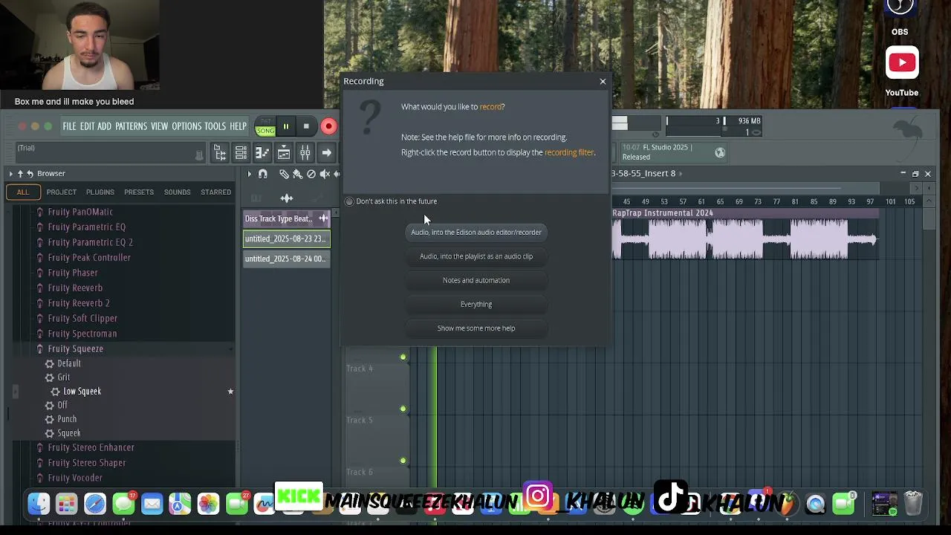Open the OPTIONS menu

click(186, 126)
